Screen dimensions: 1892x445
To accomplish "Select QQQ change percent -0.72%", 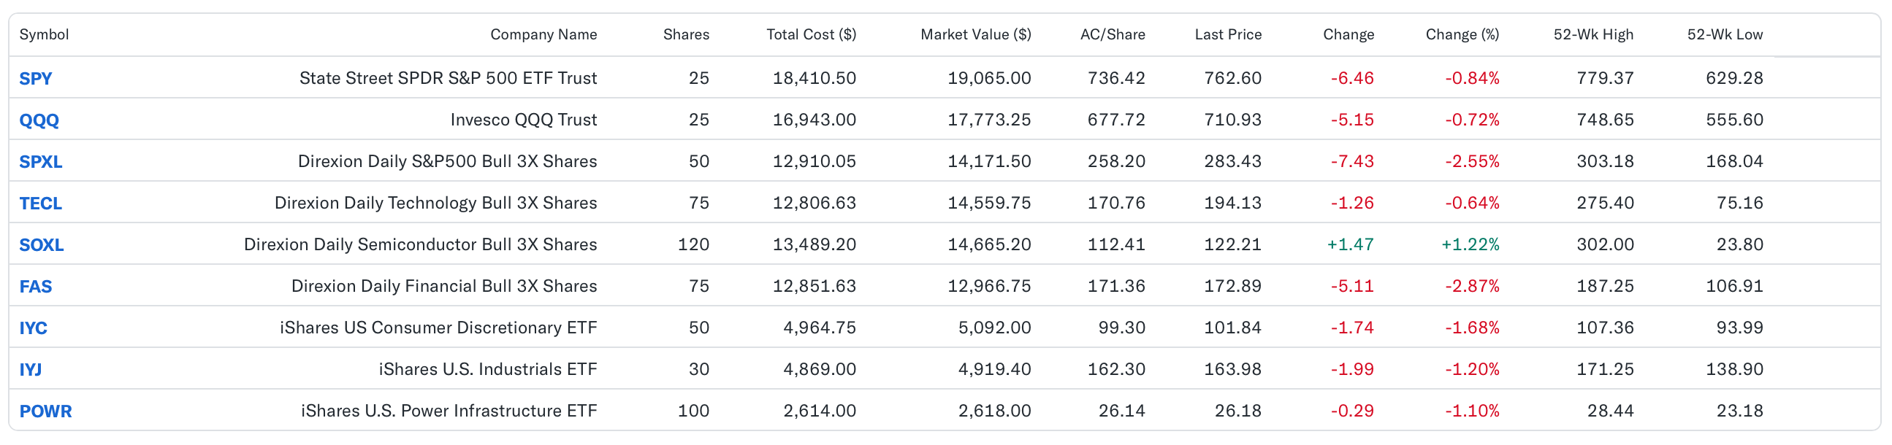I will click(x=1472, y=120).
